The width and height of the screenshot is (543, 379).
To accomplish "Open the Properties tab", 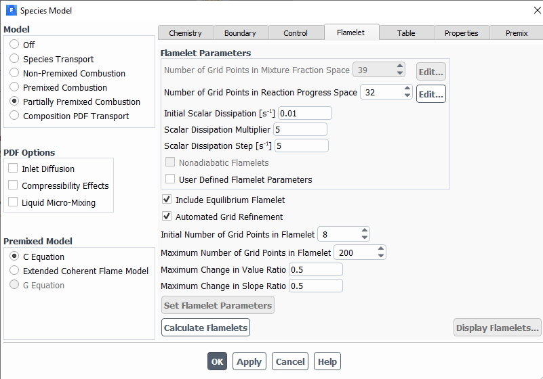I will (x=461, y=33).
